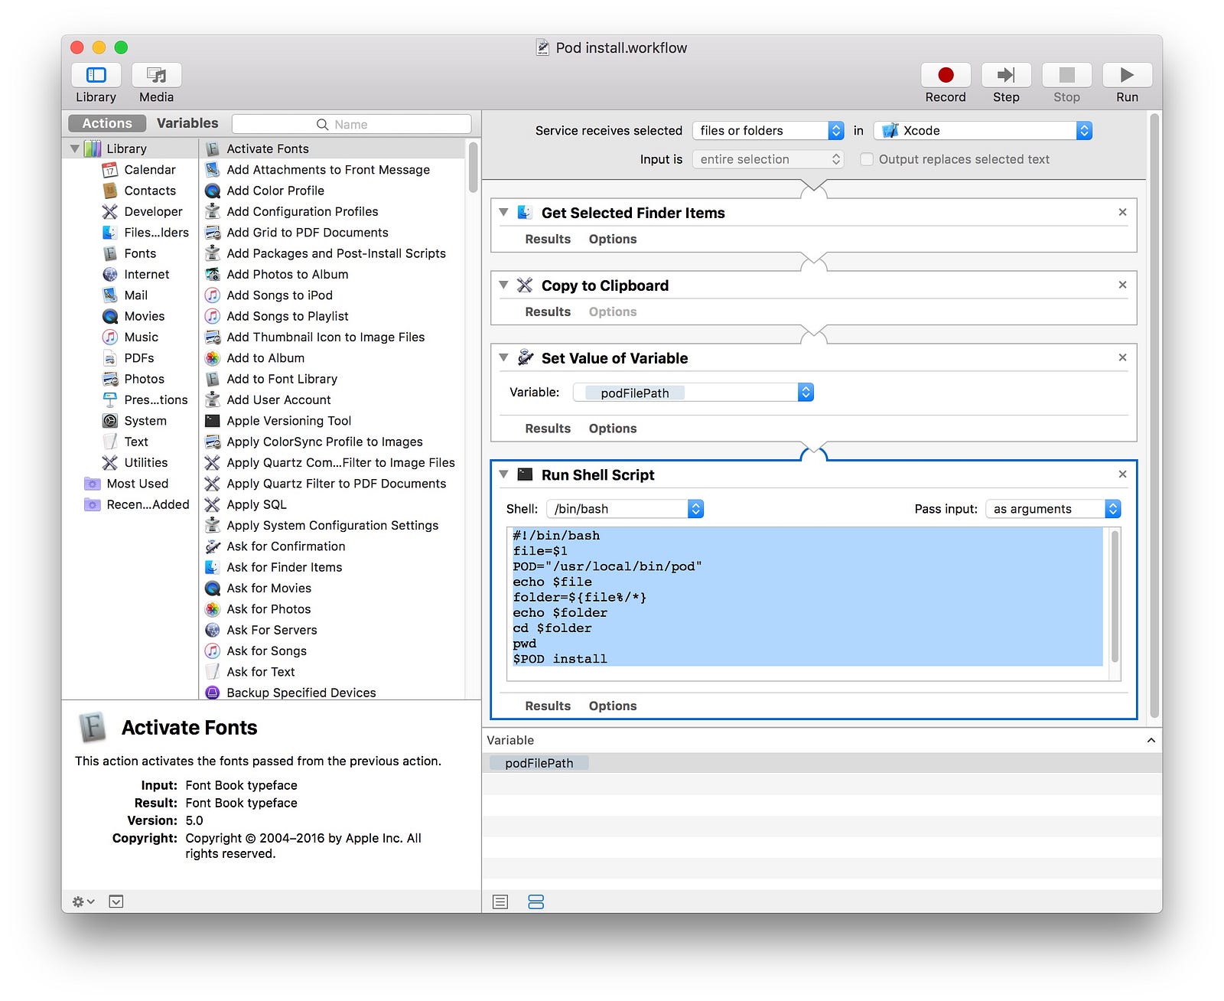Open the gear action menu at bottom left
1224x1001 pixels.
click(x=83, y=902)
